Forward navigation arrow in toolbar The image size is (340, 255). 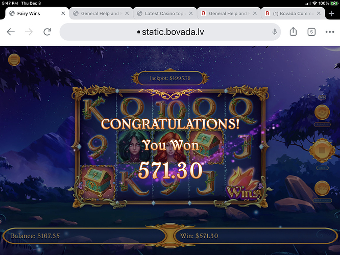tap(29, 32)
